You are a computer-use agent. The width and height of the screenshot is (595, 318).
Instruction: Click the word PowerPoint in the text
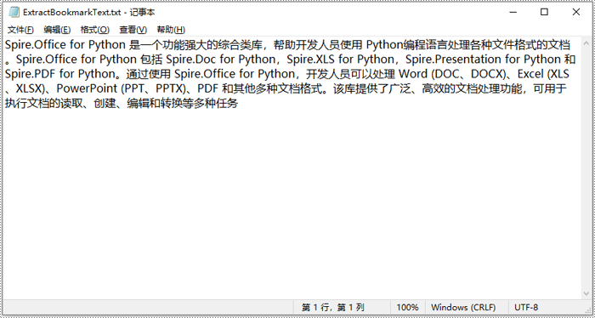point(87,88)
